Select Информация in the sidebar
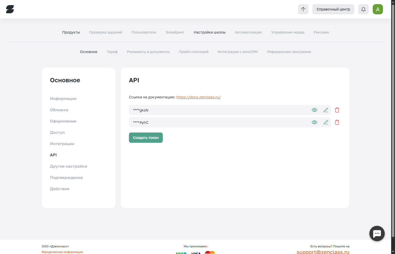Screen dimensions: 395x254 point(63,99)
